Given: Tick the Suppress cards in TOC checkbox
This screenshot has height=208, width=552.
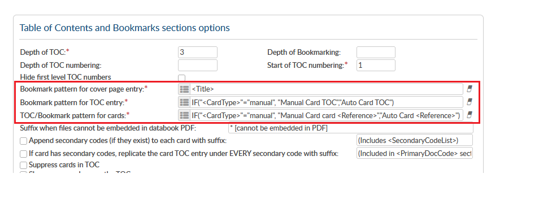Looking at the screenshot, I should click(23, 165).
